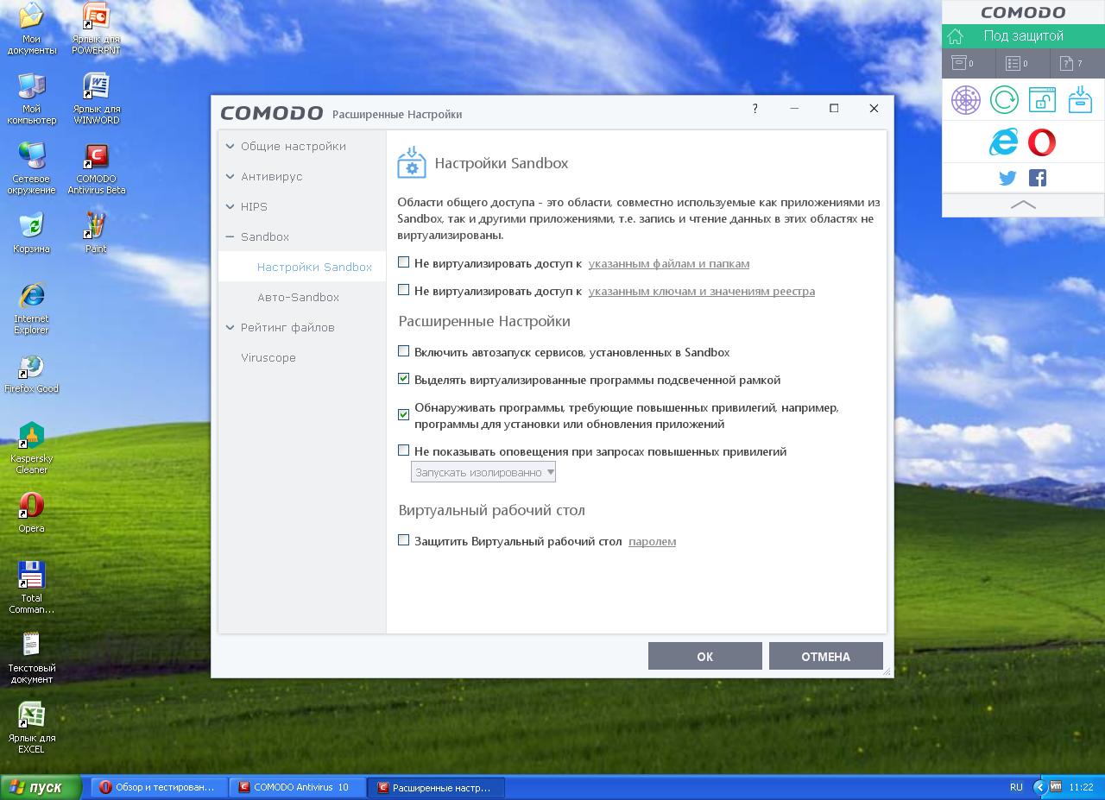Screen dimensions: 1105x800
Task: Collapse the COMODO widget with the up chevron
Action: coord(1023,205)
